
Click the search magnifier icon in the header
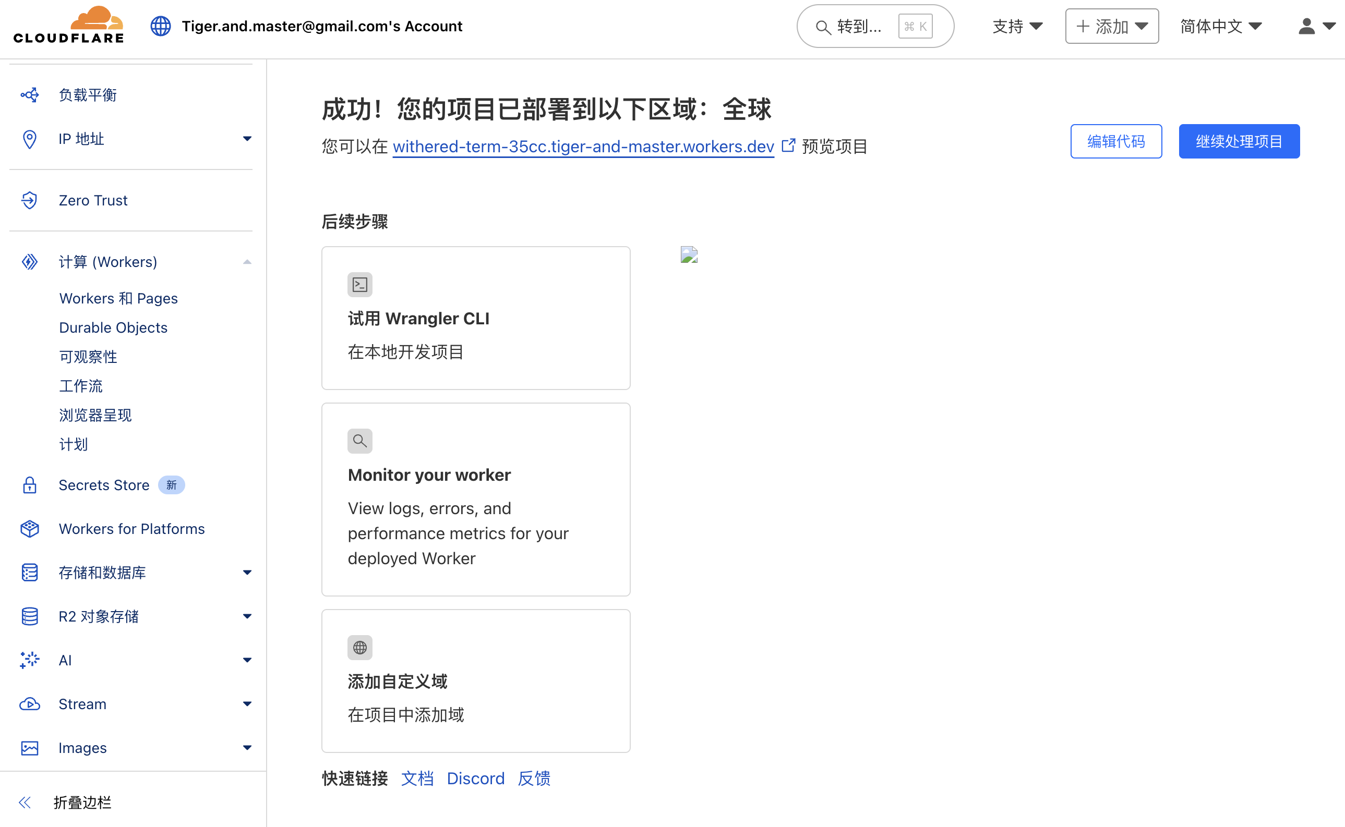click(823, 27)
